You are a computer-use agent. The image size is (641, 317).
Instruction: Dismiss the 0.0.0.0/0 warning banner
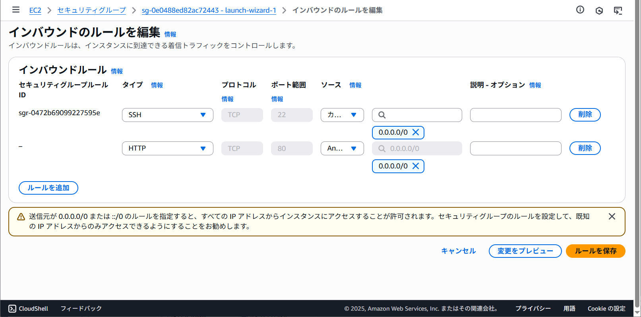[612, 216]
